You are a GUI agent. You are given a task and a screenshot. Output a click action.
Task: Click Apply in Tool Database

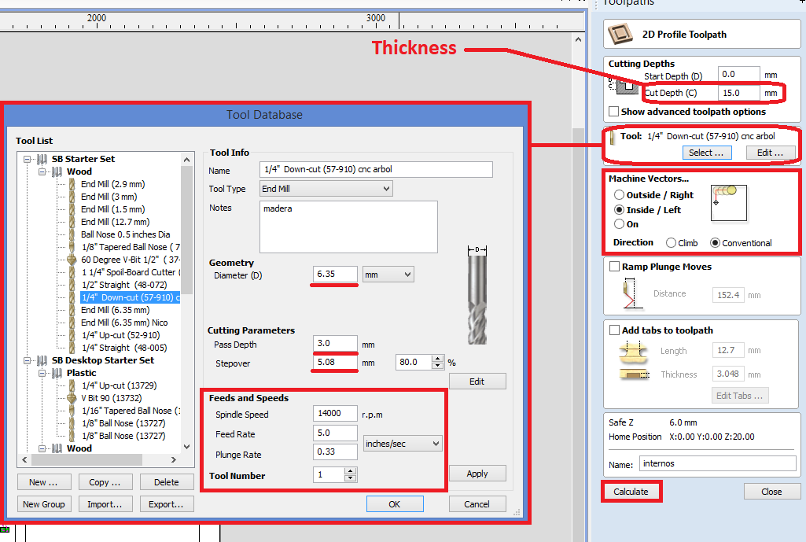477,474
